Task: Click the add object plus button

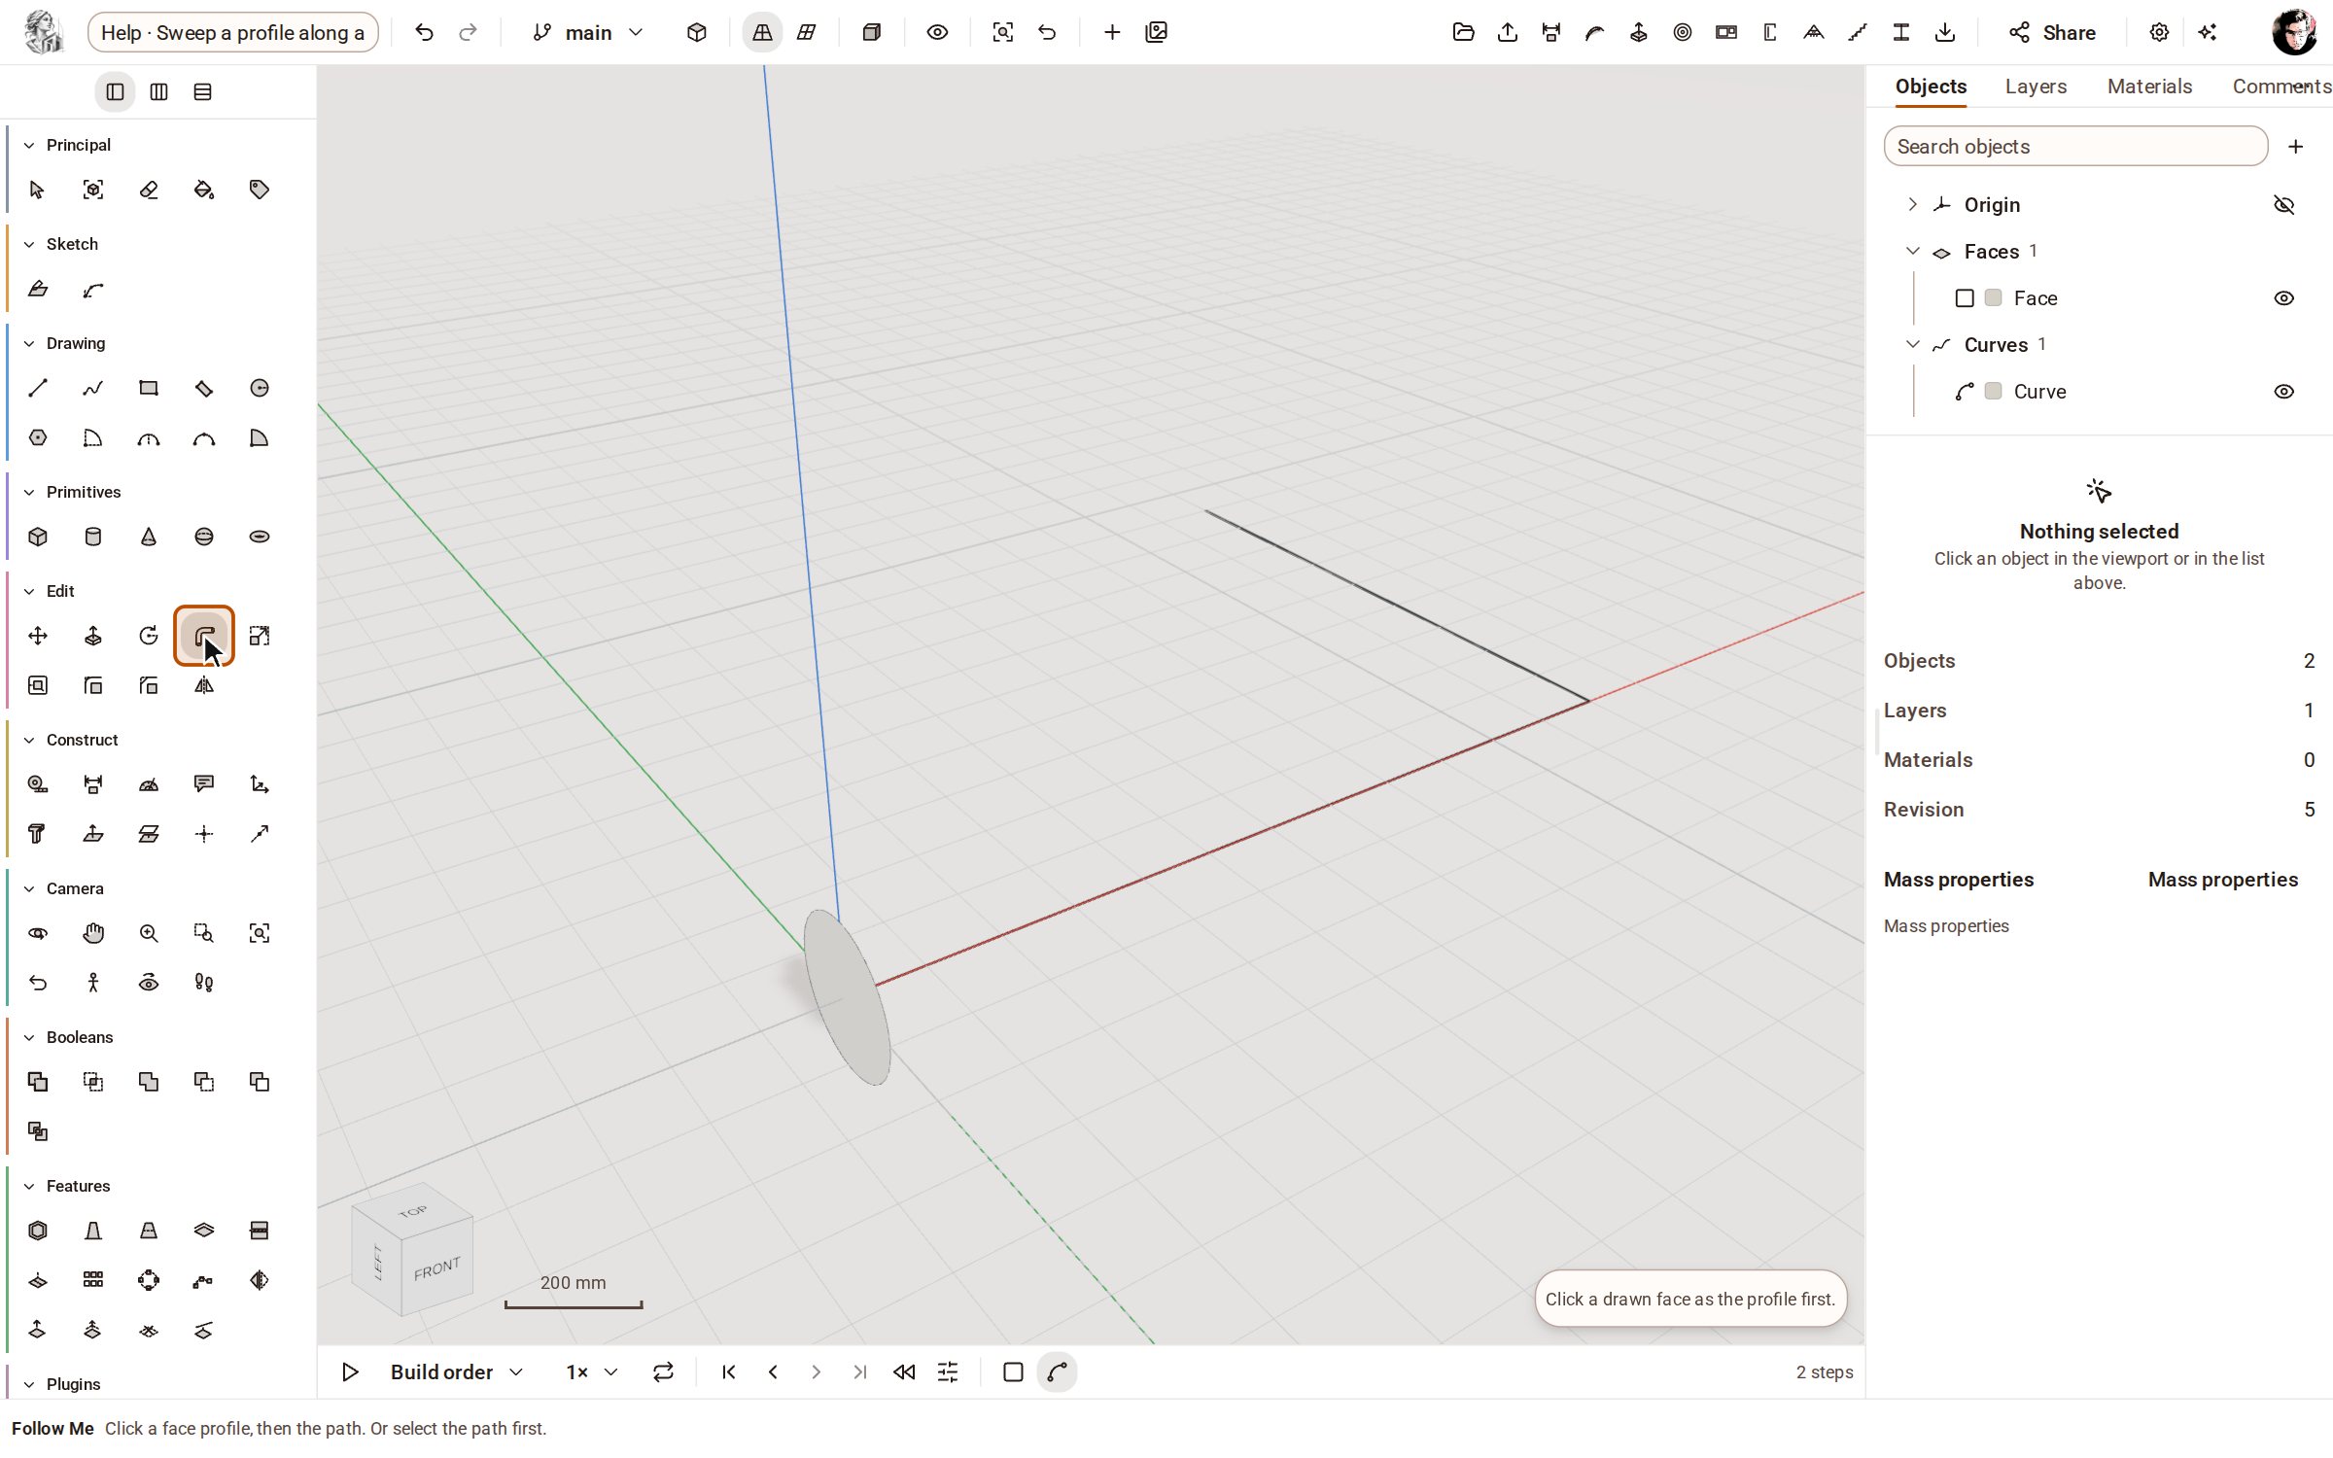Action: (x=2295, y=146)
